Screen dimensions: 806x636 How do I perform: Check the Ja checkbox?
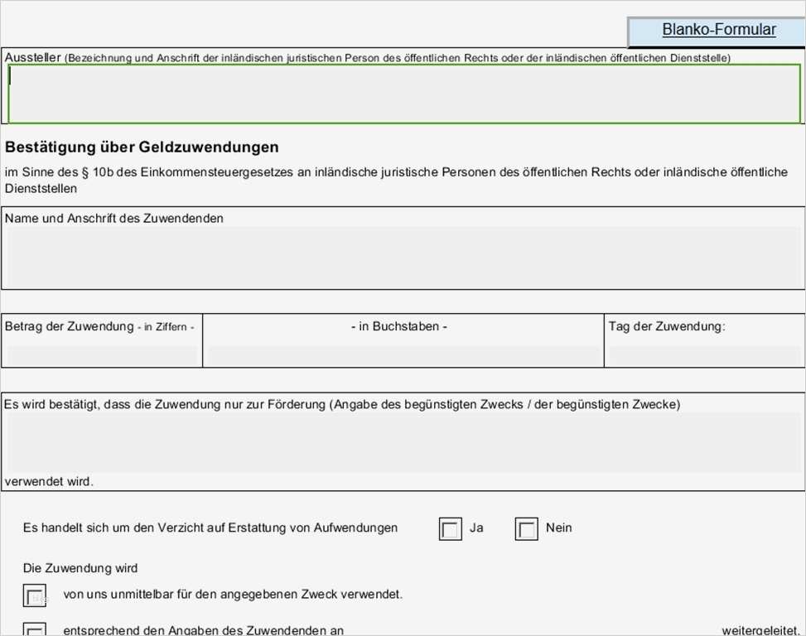click(450, 528)
